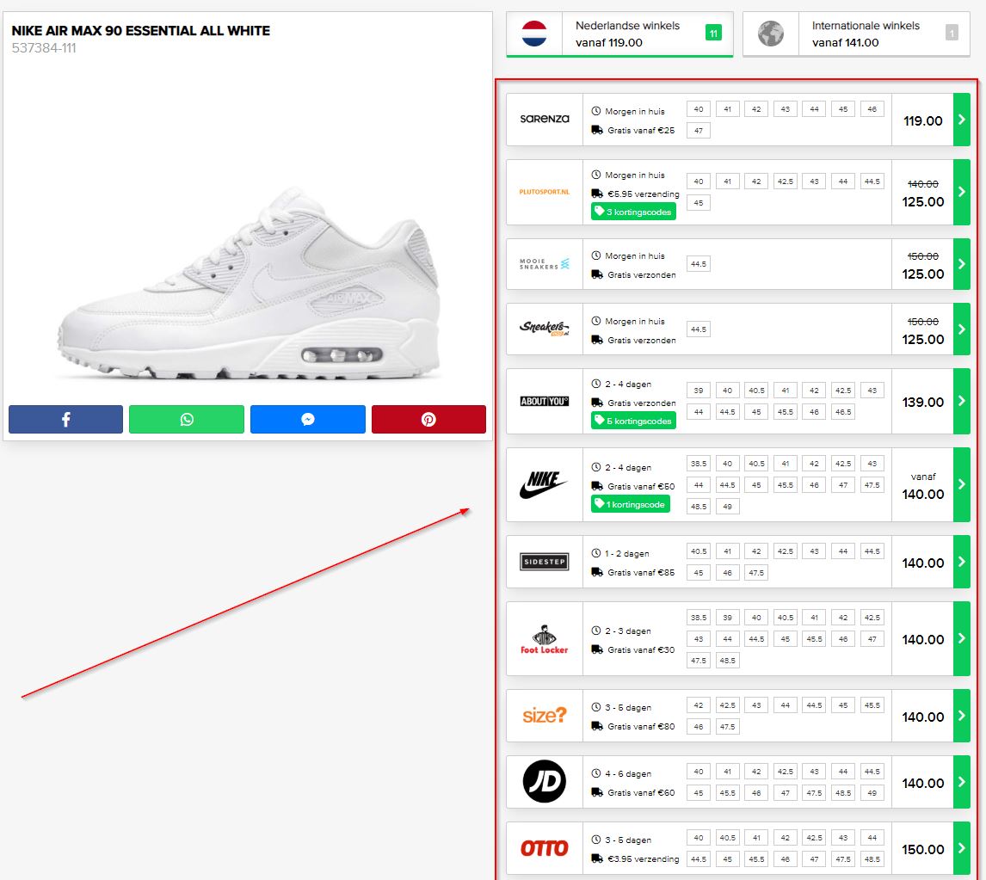Select size 49 in the Nike row
This screenshot has height=880, width=986.
(728, 507)
